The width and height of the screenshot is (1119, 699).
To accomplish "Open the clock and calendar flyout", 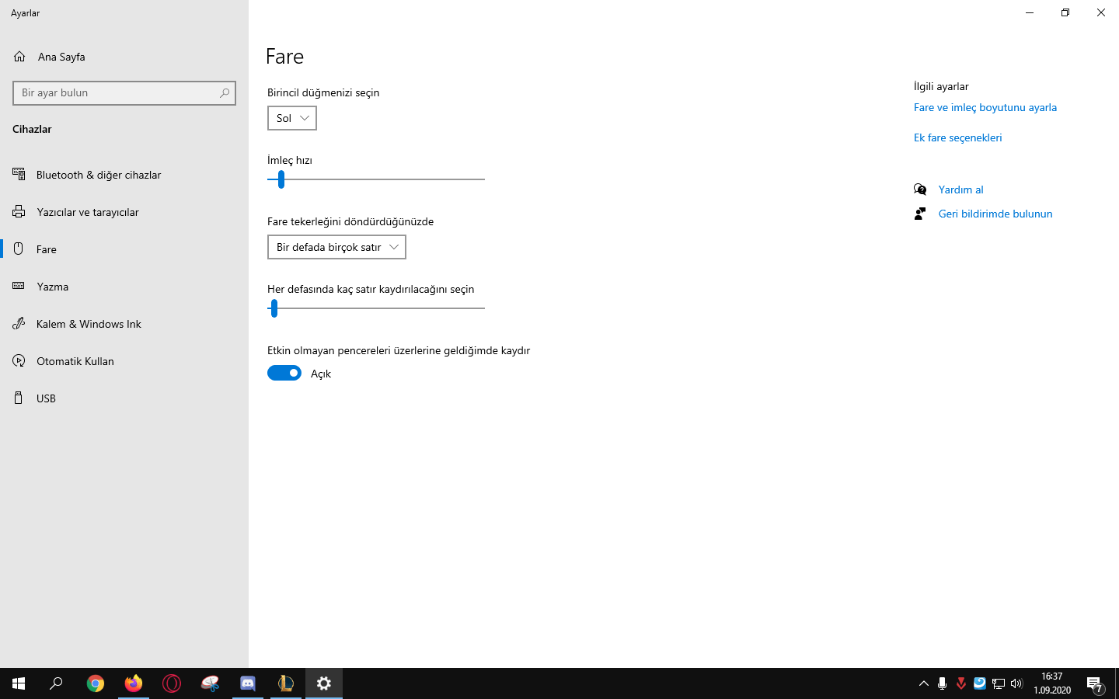I will coord(1052,683).
